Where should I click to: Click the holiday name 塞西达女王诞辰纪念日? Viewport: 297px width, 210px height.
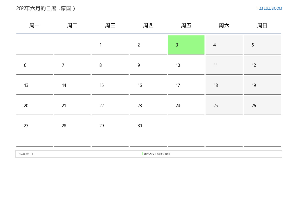(x=157, y=154)
